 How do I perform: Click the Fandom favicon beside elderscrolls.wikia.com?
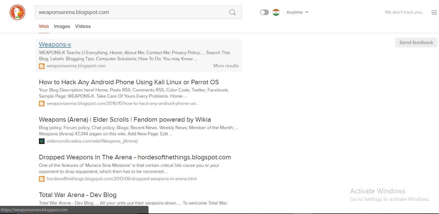(42, 141)
